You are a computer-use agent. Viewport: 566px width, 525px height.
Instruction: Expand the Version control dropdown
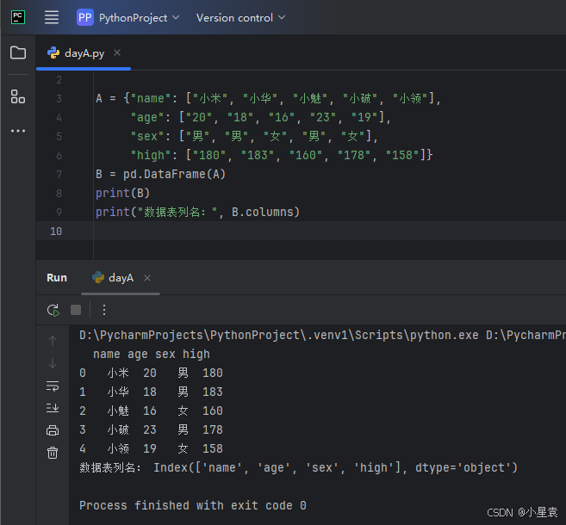(x=240, y=18)
